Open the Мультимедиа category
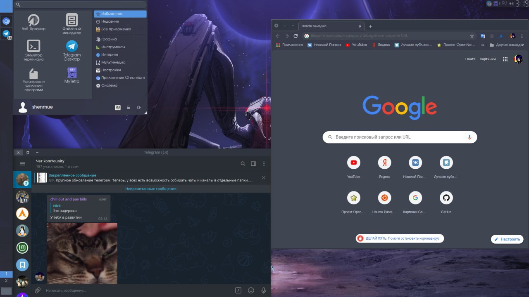 click(120, 62)
